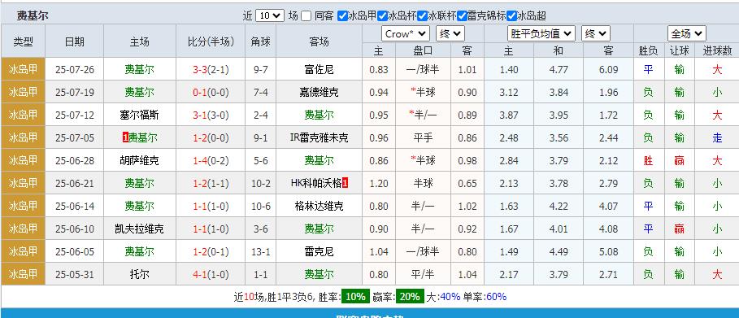Click the away odds 6.09 for 富佐尼
Image resolution: width=739 pixels, height=318 pixels.
point(608,70)
